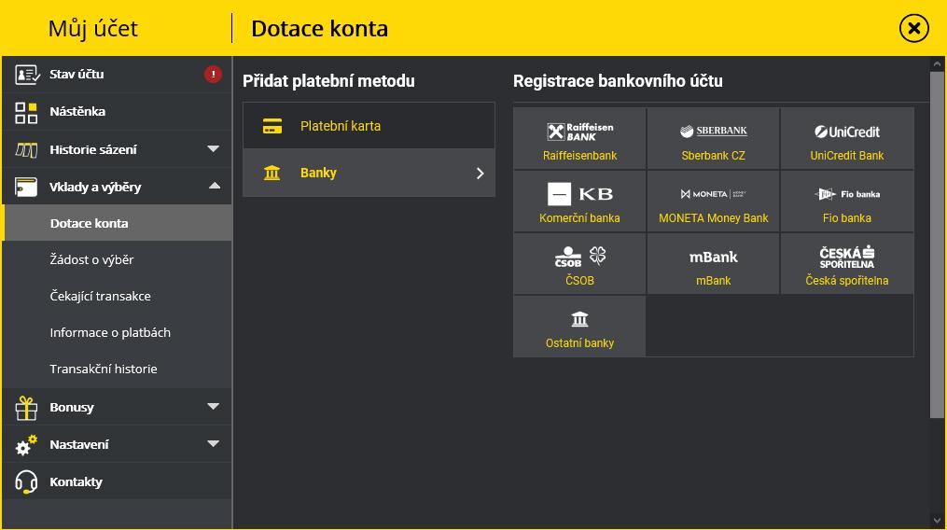Expand the Bonusy submenu arrow
Image resolution: width=947 pixels, height=530 pixels.
(214, 407)
